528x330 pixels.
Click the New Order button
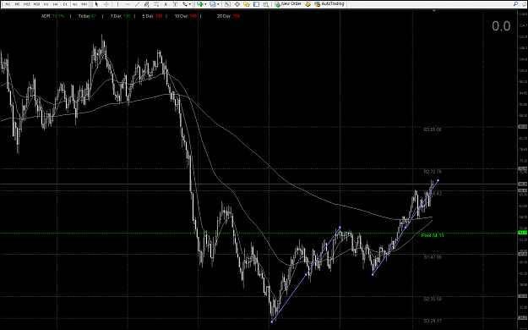[288, 4]
